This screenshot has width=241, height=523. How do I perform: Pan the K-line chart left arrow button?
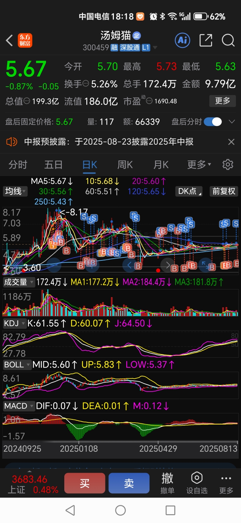coord(129,264)
